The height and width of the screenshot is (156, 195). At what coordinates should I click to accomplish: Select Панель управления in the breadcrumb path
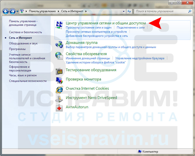coord(42,11)
